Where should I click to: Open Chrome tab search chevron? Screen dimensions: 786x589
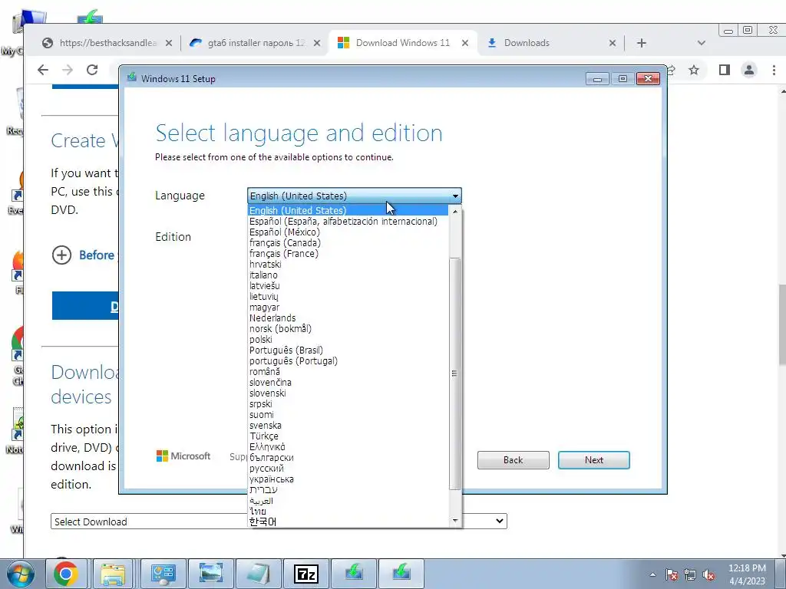pyautogui.click(x=702, y=43)
